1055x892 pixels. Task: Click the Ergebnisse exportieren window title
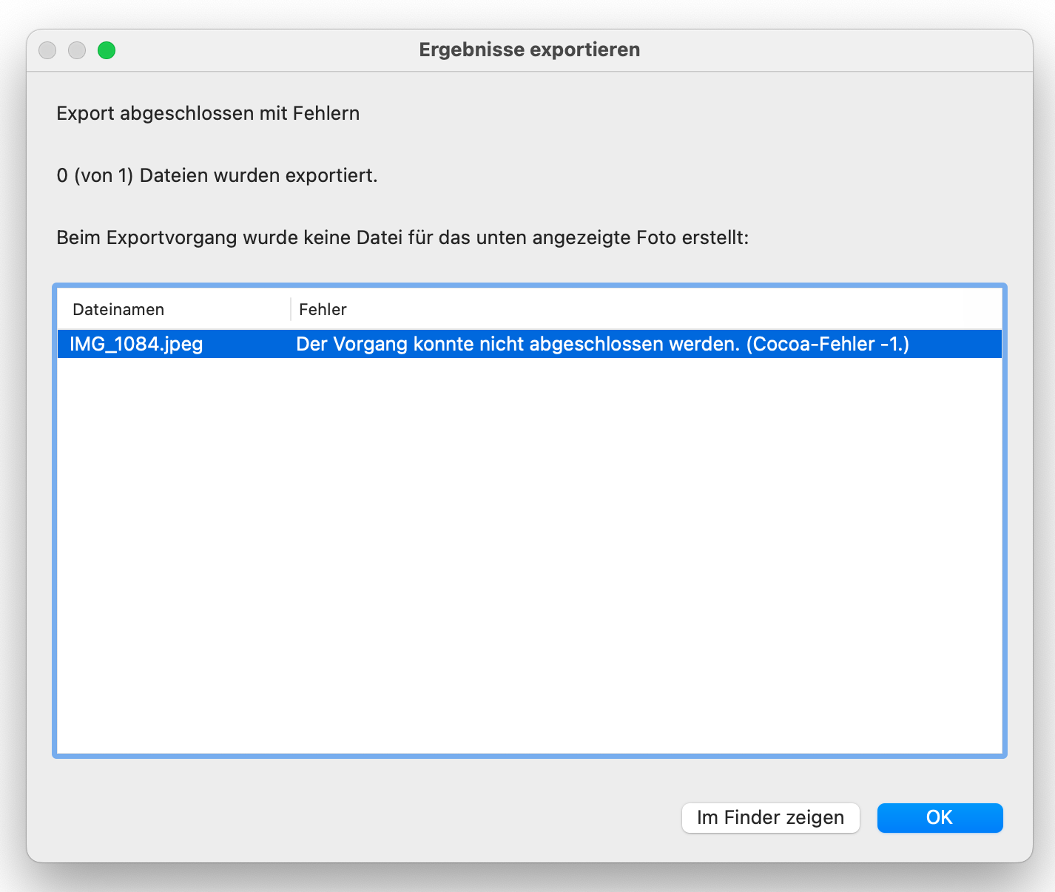[530, 50]
